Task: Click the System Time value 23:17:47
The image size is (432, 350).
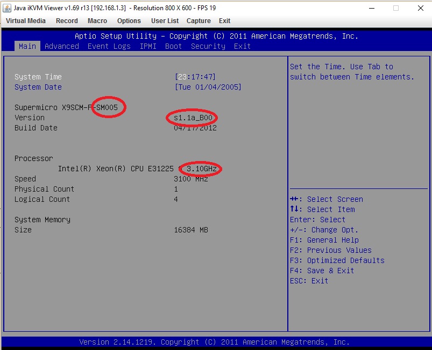Action: tap(195, 77)
